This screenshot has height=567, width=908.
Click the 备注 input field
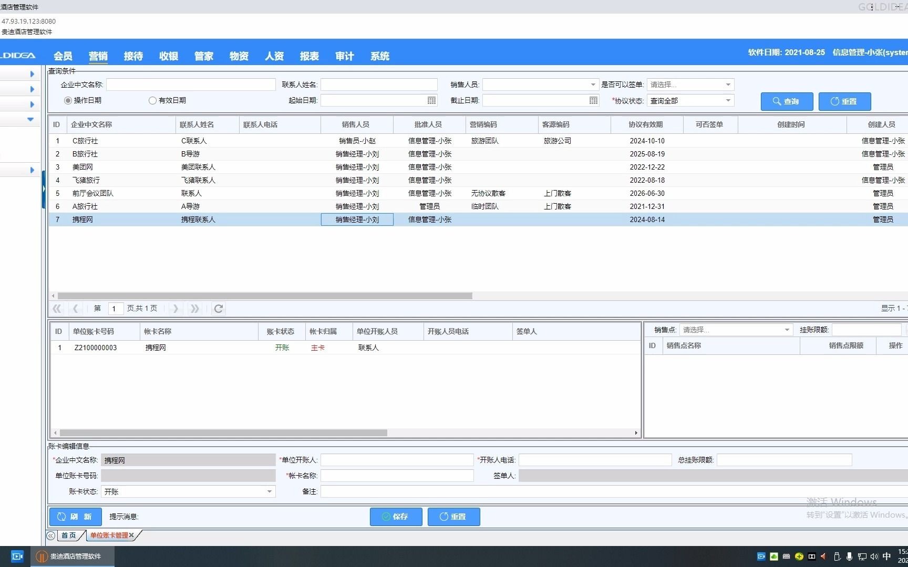pyautogui.click(x=614, y=491)
